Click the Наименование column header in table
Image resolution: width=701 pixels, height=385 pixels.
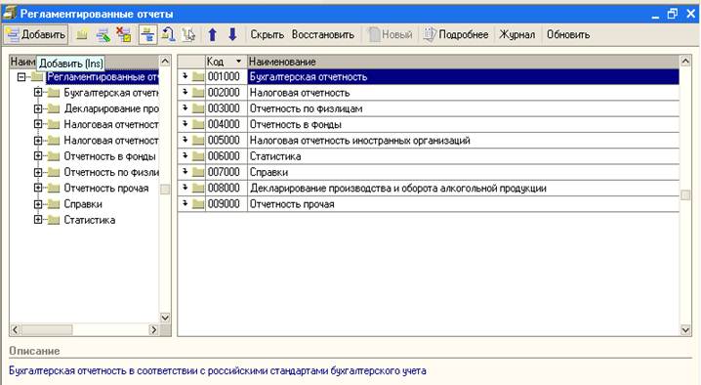(463, 62)
